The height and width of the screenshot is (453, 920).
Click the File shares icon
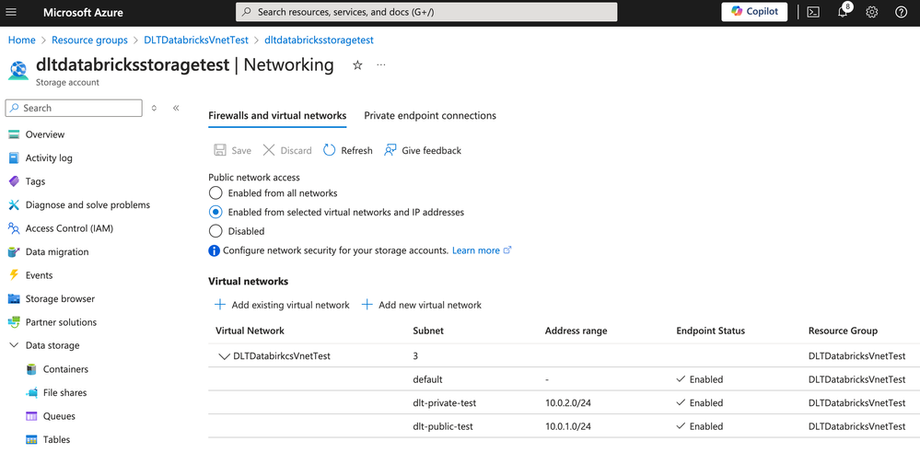[x=31, y=392]
